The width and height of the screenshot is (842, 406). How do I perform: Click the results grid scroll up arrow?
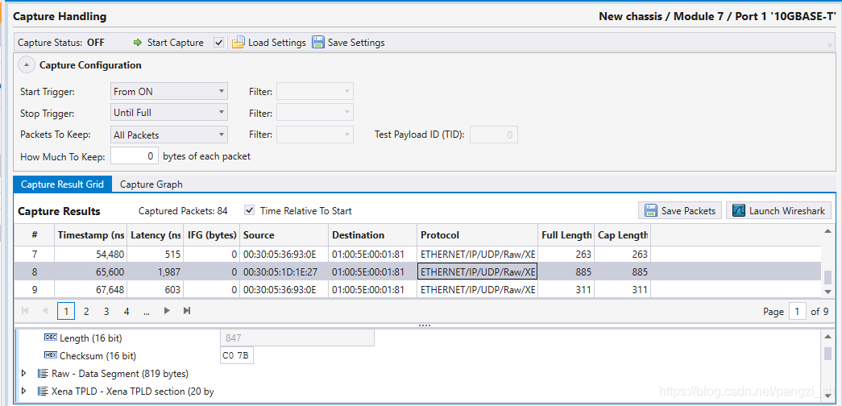coord(827,231)
